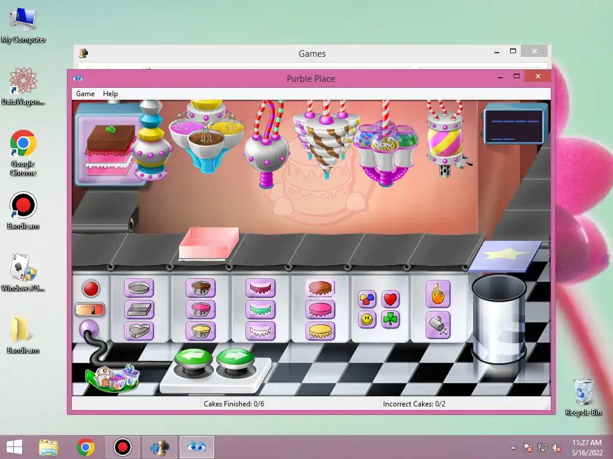The image size is (613, 459).
Task: Open Google Chrome desktop shortcut
Action: [x=23, y=153]
